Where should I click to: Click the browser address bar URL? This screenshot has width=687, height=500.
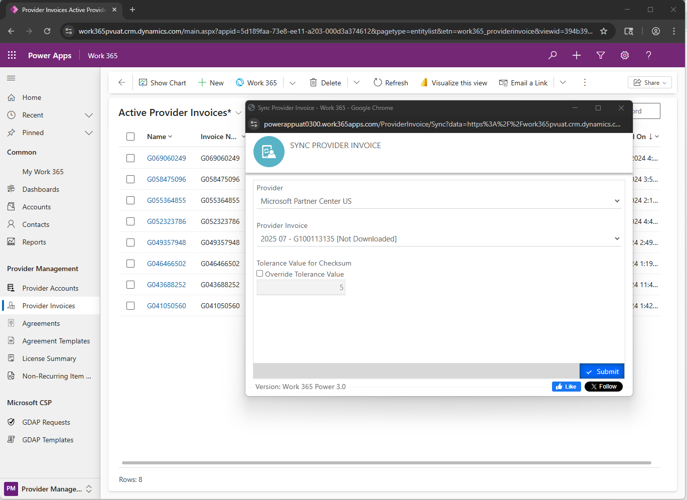335,31
